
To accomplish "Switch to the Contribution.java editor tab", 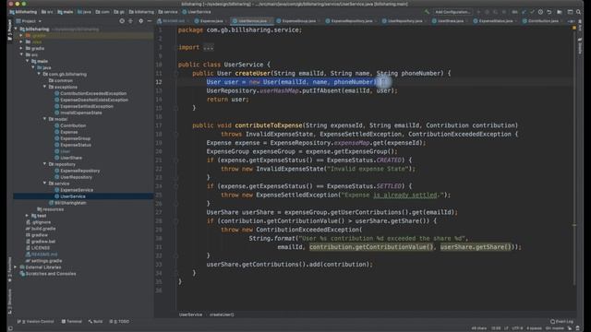I will [542, 21].
